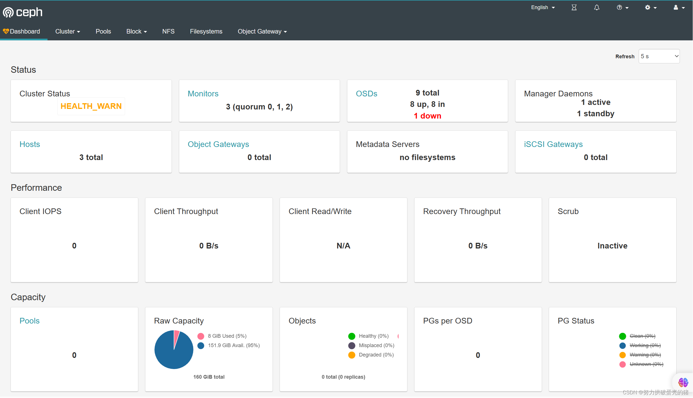Screen dimensions: 693x398
Task: Toggle the Clean PG status legend entry
Action: (x=642, y=336)
